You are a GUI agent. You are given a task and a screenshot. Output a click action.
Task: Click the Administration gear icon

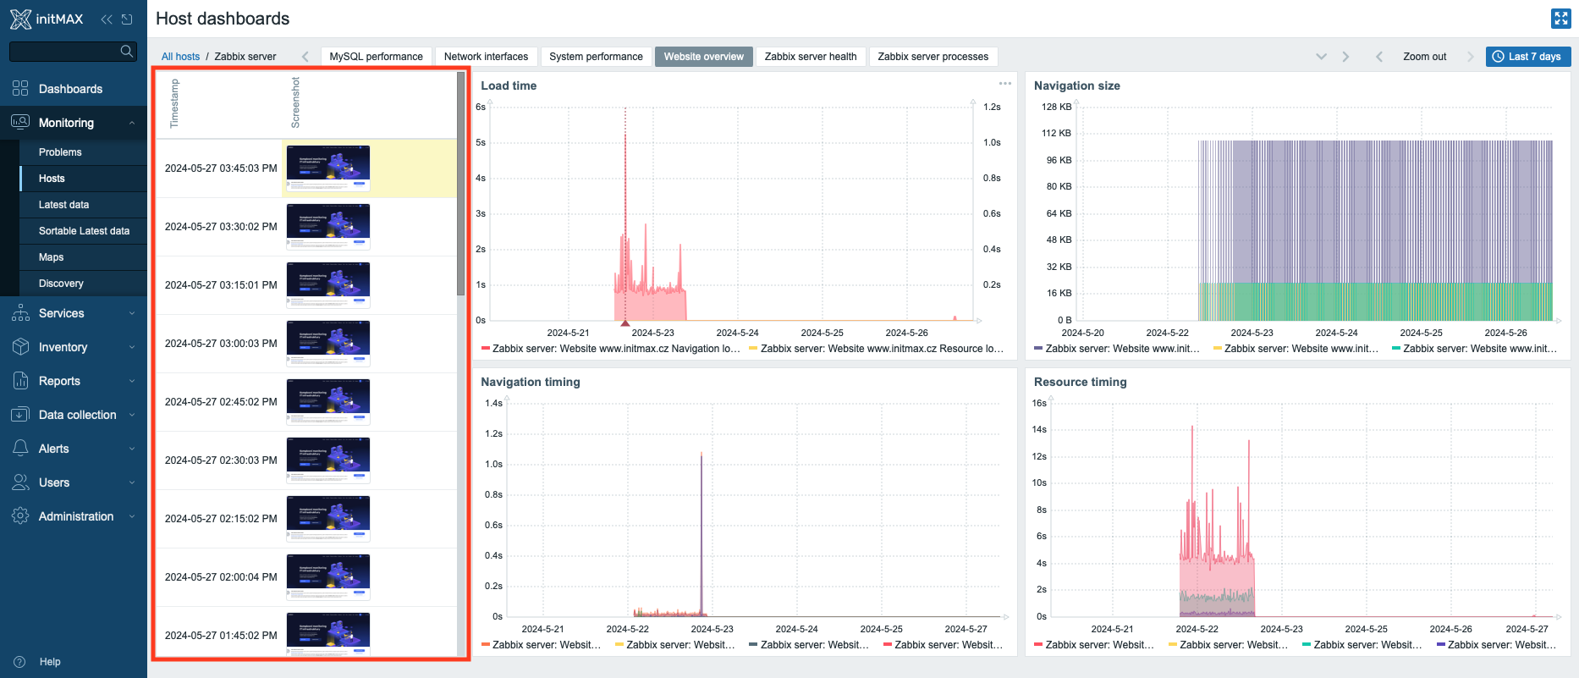click(x=20, y=515)
